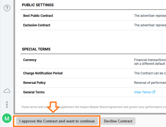The image size is (166, 127).
Task: Click the Financial transactions description text
Action: point(150,62)
